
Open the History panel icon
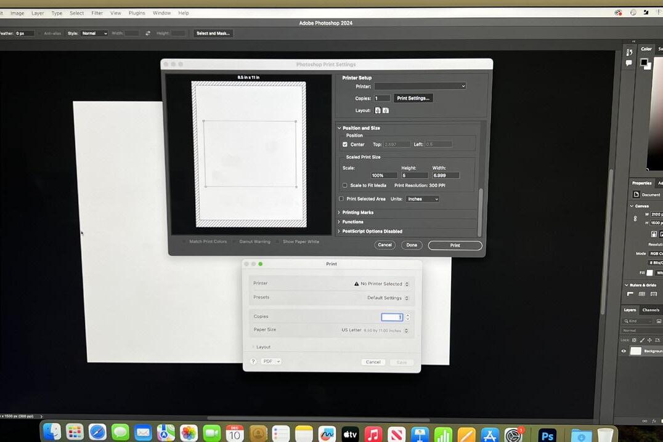tap(629, 52)
